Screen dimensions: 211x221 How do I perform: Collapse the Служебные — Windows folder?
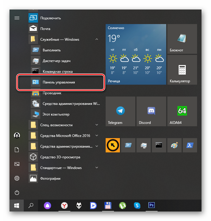click(x=64, y=39)
